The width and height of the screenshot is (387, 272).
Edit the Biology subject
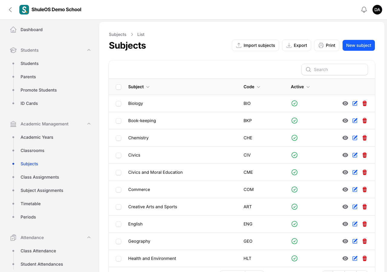coord(355,103)
